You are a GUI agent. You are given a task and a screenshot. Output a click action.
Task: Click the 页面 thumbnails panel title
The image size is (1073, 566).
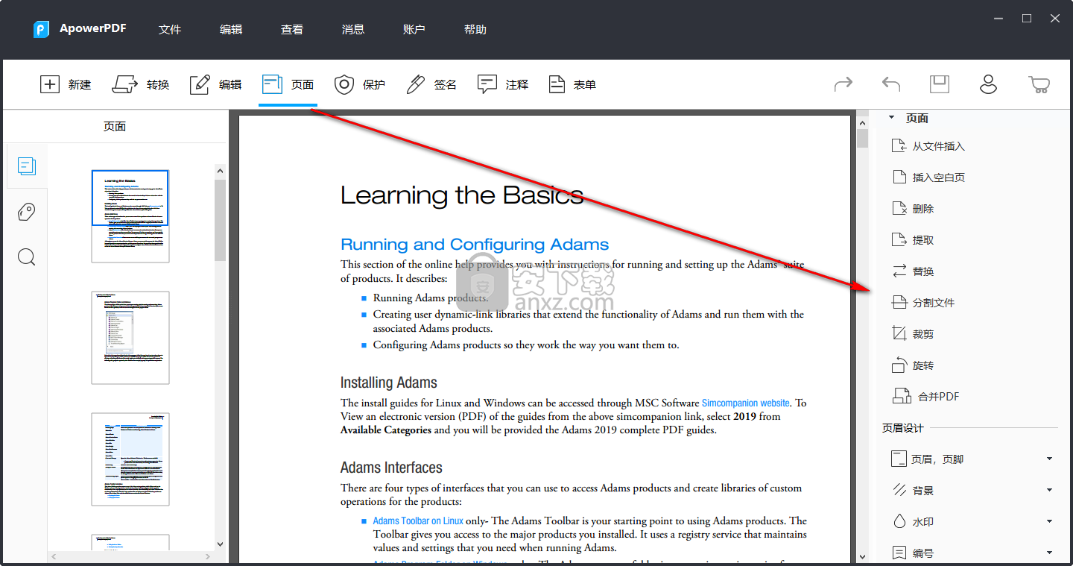point(115,127)
